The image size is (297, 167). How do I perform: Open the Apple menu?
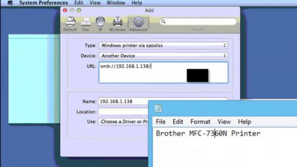[x=10, y=3]
